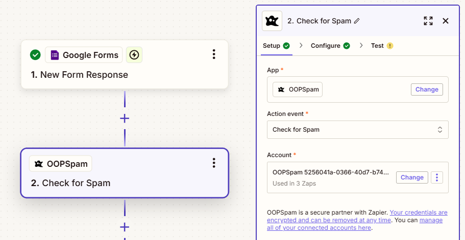Change the OOPSpam app
Viewport: 465px width, 240px height.
point(427,89)
